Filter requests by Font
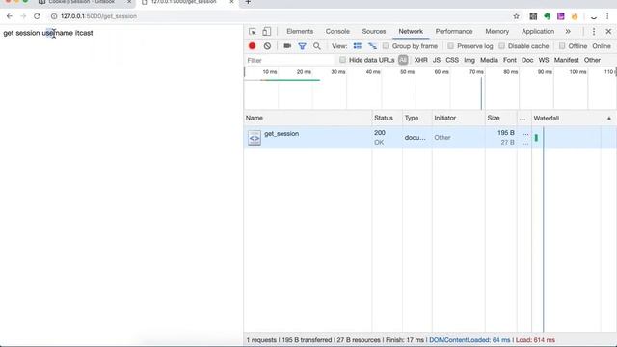617x347 pixels. coord(510,60)
